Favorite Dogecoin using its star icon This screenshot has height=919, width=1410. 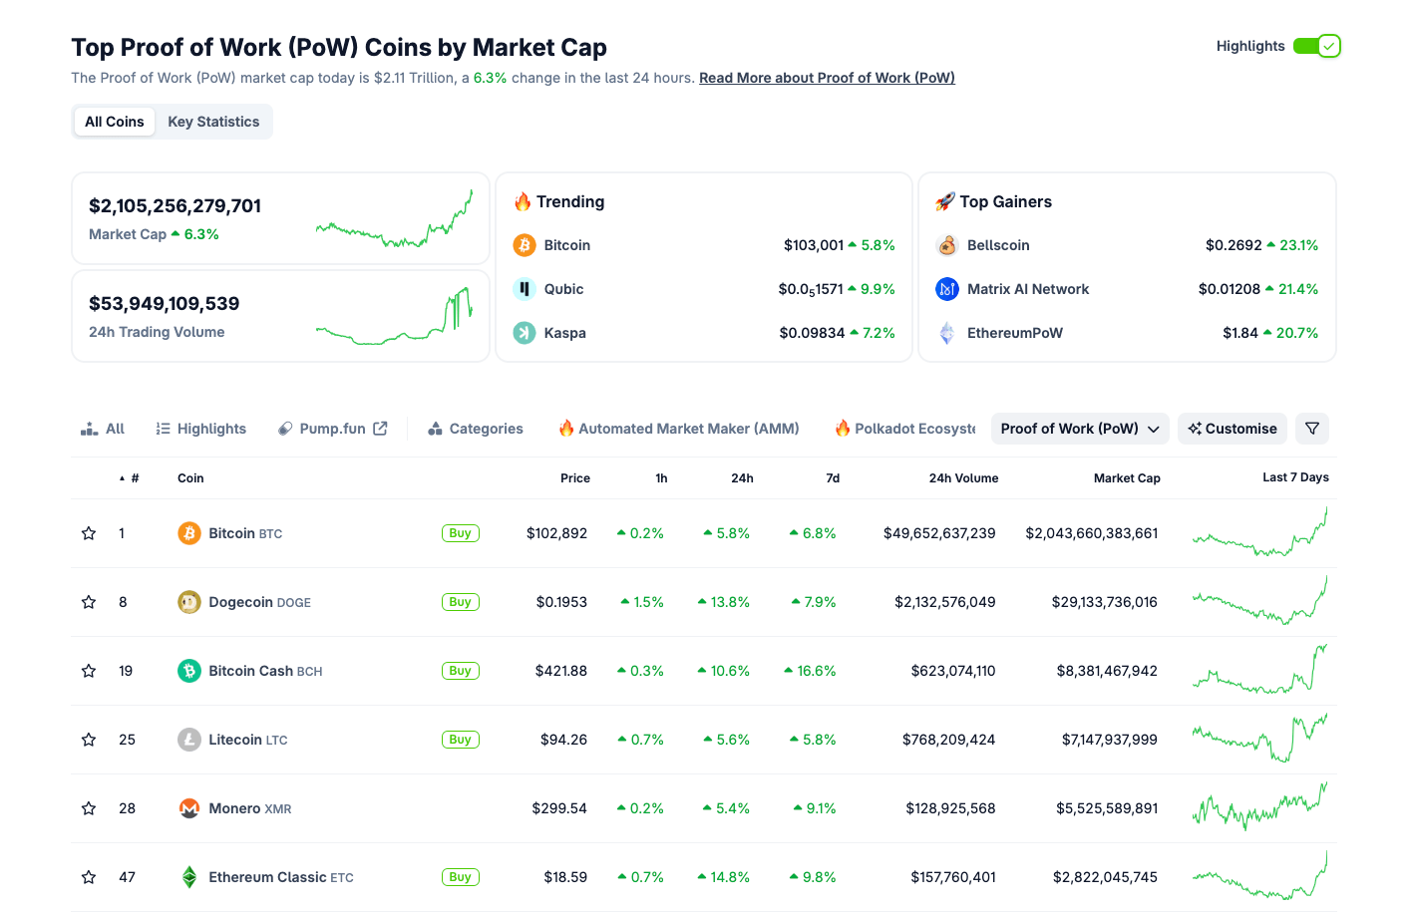pos(88,601)
